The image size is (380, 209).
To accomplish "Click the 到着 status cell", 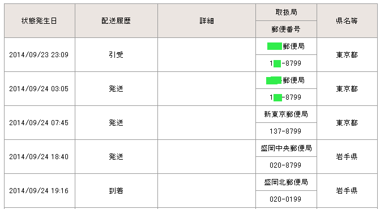I will [116, 190].
